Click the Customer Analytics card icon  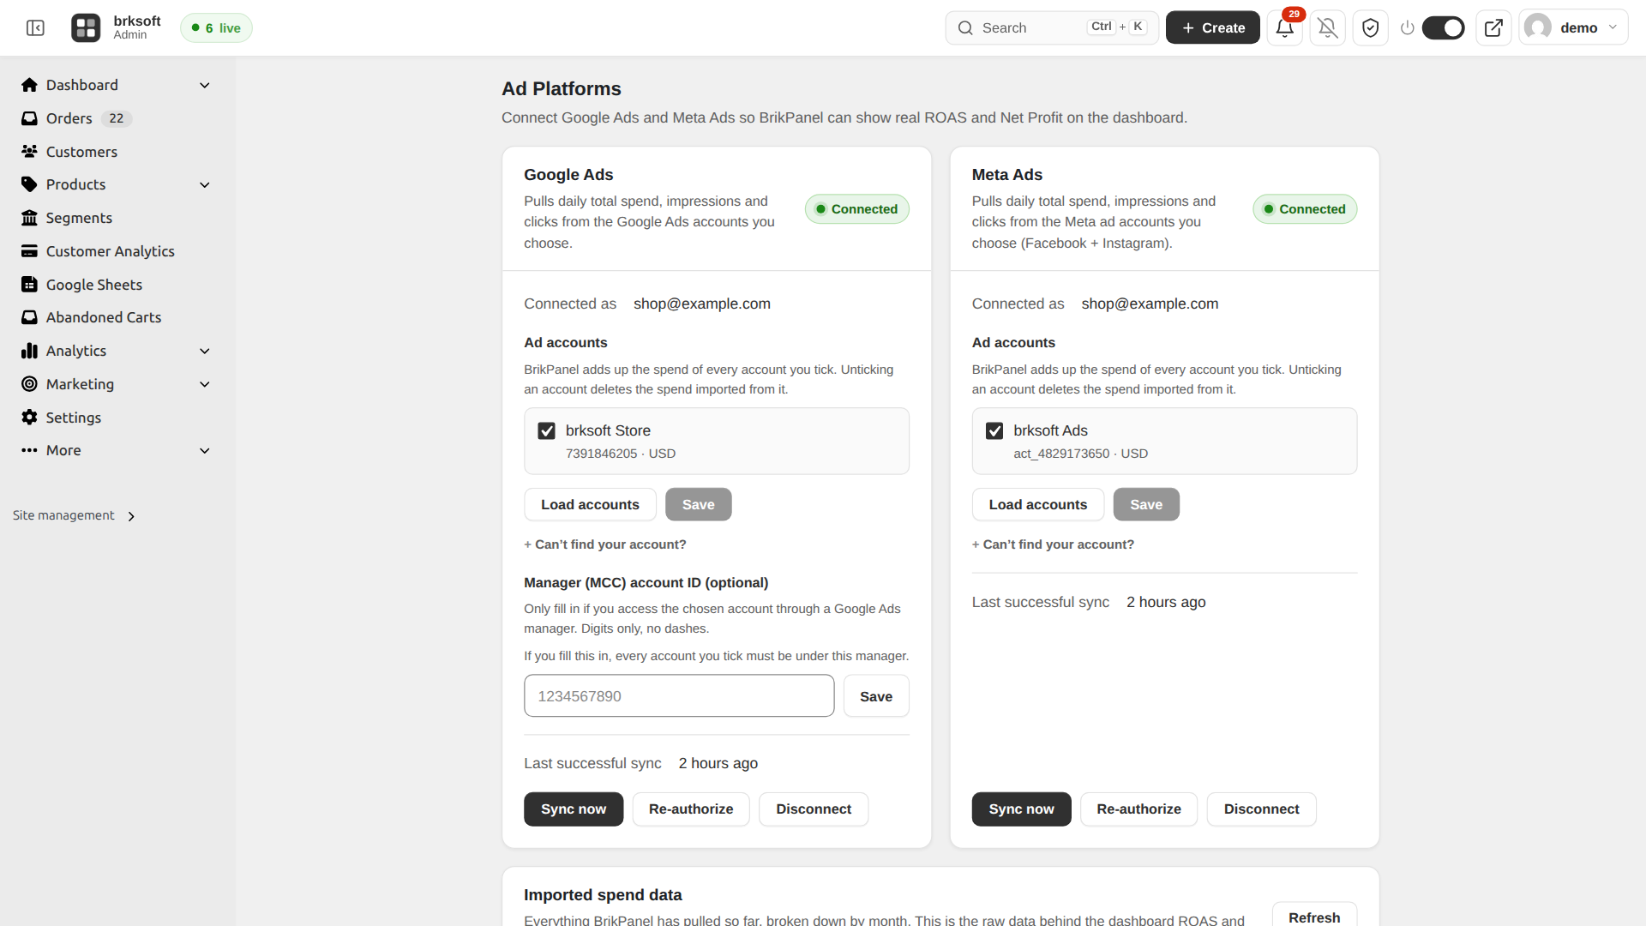point(29,251)
